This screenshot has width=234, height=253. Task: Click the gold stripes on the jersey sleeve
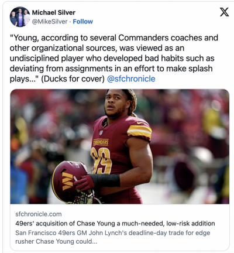click(139, 131)
